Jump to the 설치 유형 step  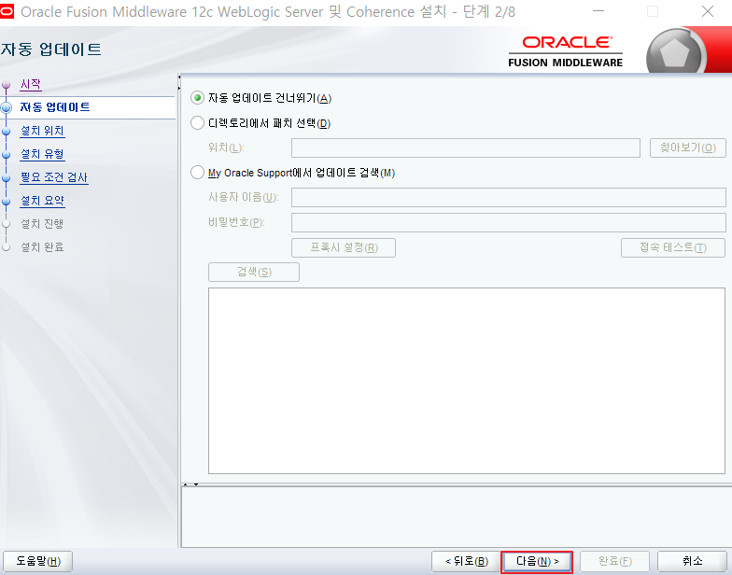click(42, 154)
